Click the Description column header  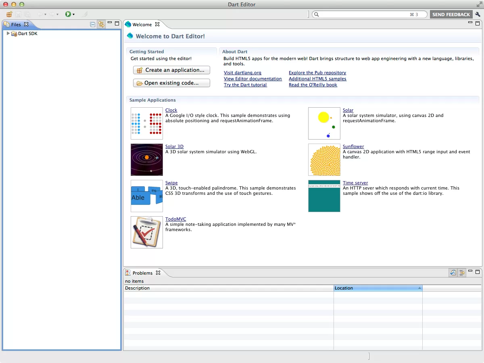(x=228, y=288)
